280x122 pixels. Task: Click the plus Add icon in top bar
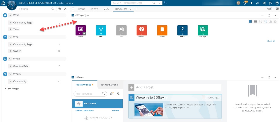pos(251,3)
